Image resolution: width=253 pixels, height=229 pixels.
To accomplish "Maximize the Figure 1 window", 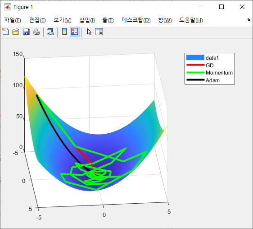I will 221,7.
